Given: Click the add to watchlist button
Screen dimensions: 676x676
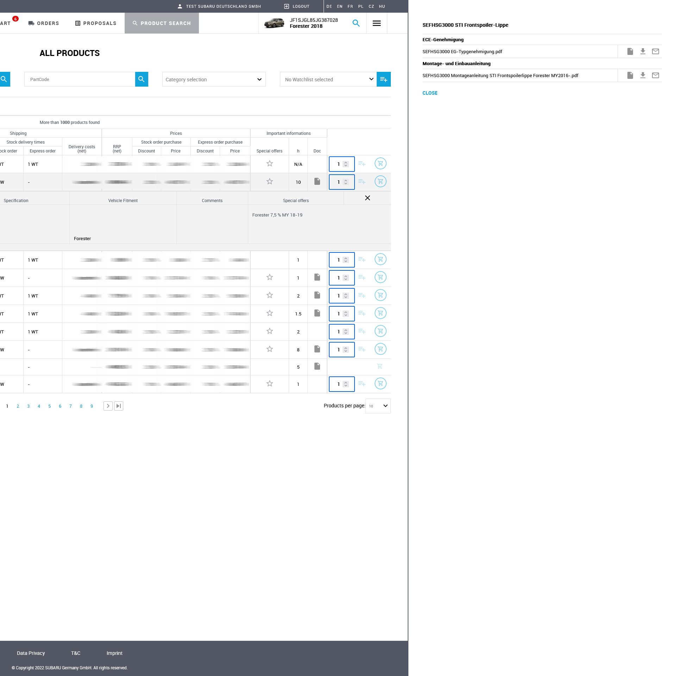Looking at the screenshot, I should [383, 79].
